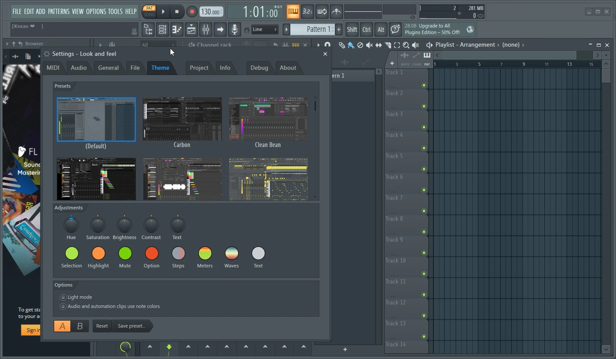Select the Delete tool in Playlist toolbar

click(360, 45)
